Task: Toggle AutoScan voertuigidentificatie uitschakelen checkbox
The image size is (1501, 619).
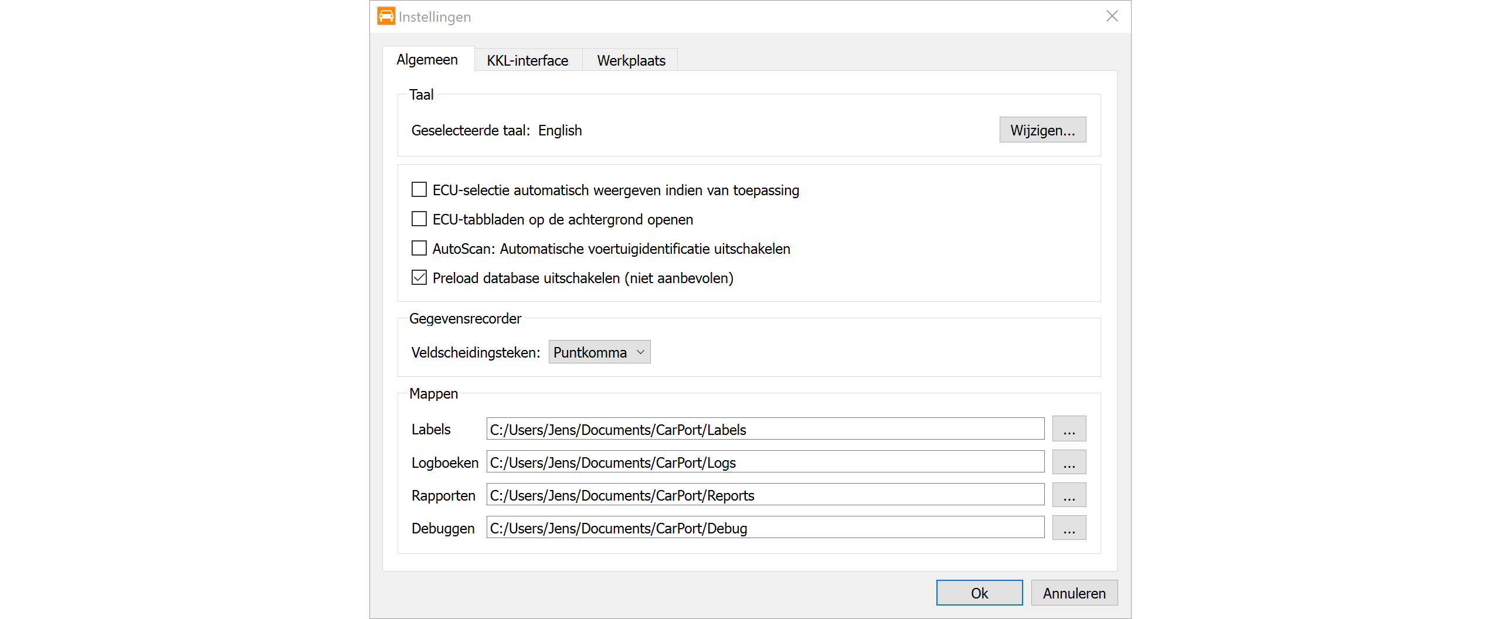Action: click(419, 249)
